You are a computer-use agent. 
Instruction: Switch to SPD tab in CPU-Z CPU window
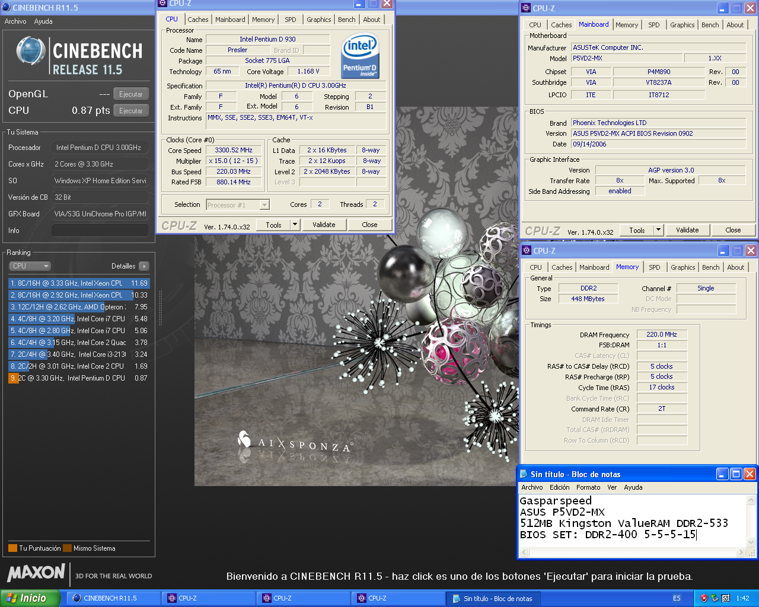click(x=290, y=20)
